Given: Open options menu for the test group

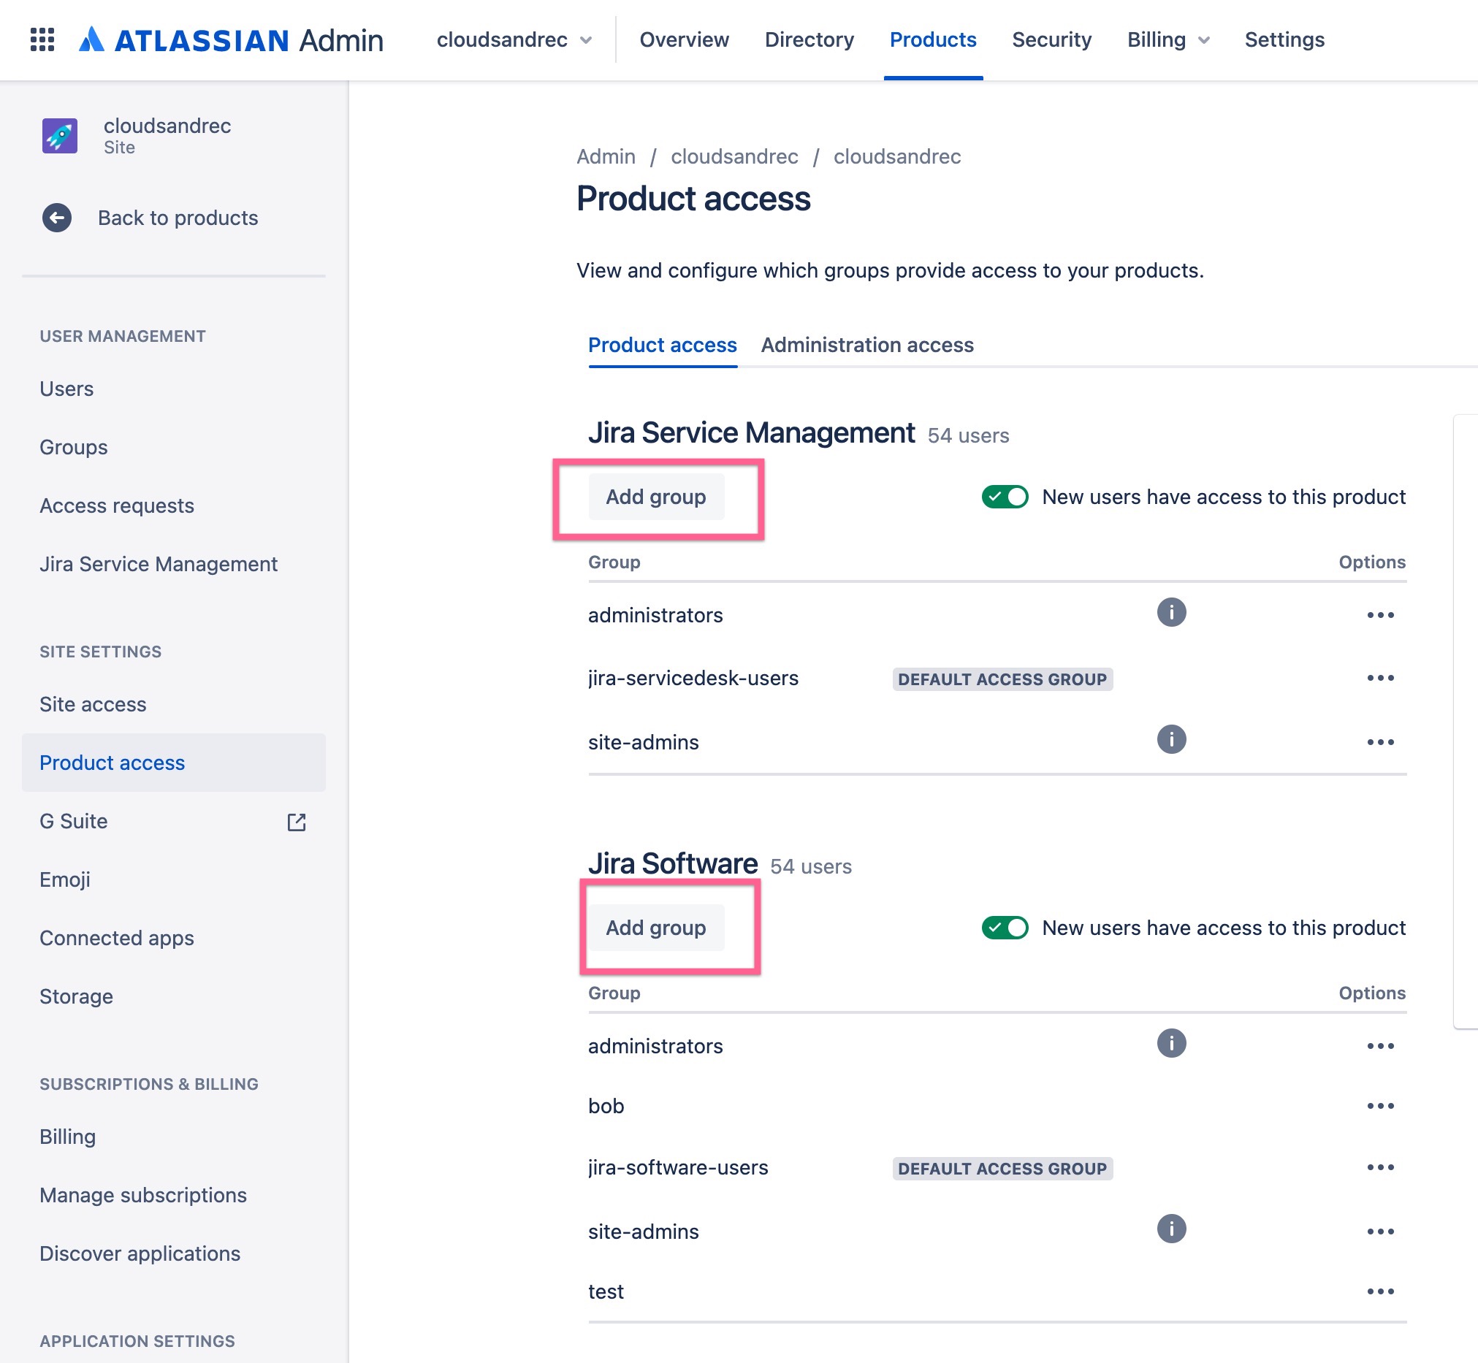Looking at the screenshot, I should click(x=1381, y=1292).
